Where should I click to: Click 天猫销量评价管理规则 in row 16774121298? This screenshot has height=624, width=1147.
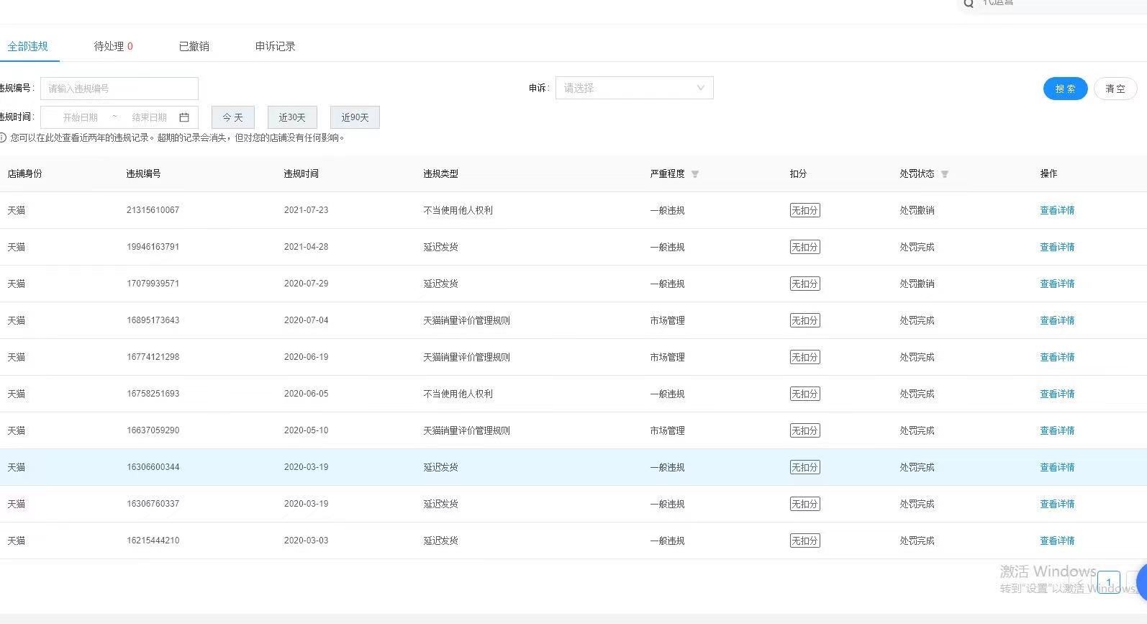point(466,357)
